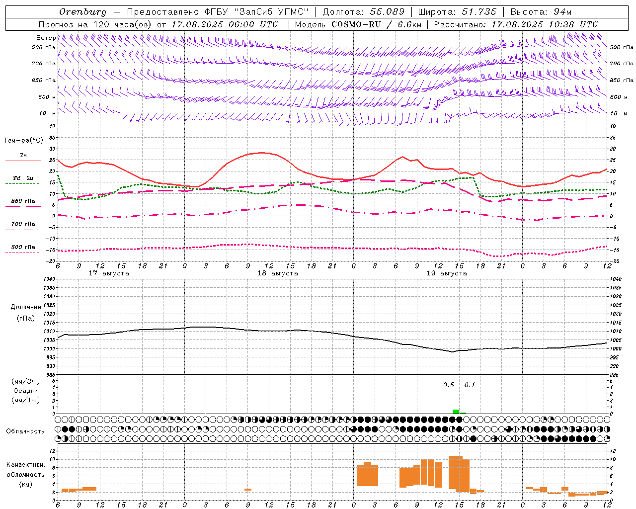Click the calculation time 17.08.2025 10:38 UTC

[545, 24]
